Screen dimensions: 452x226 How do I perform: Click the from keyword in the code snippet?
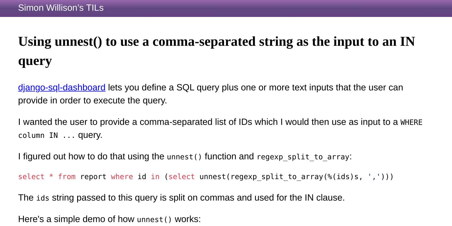(67, 176)
